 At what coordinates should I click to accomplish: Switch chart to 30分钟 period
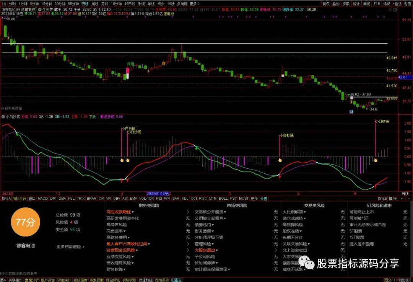(60, 4)
